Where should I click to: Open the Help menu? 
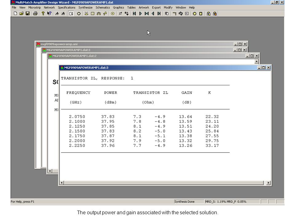coord(192,7)
